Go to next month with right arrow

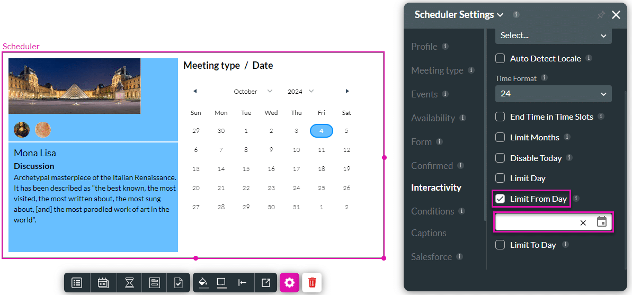(347, 92)
